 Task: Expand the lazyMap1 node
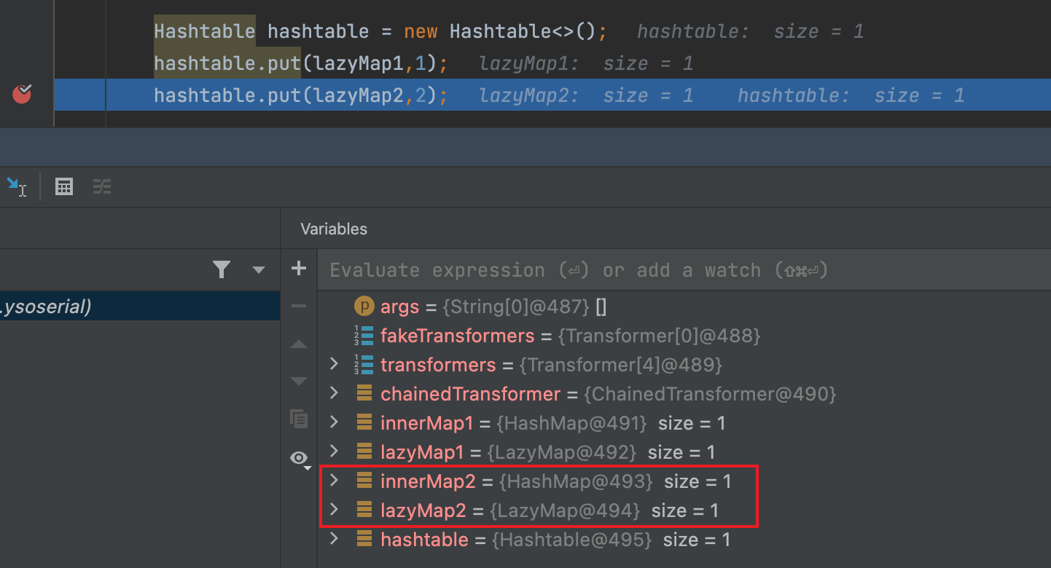pos(334,451)
